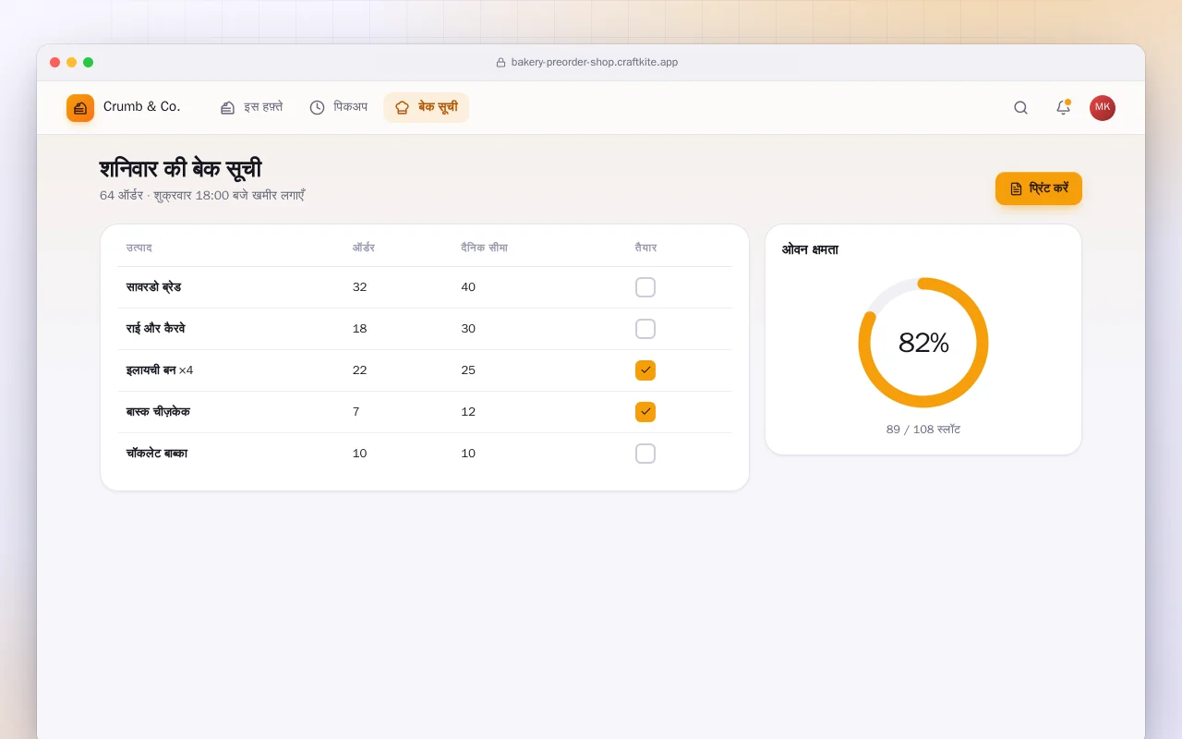Click the lock icon in address bar
This screenshot has height=739, width=1182.
(x=501, y=63)
